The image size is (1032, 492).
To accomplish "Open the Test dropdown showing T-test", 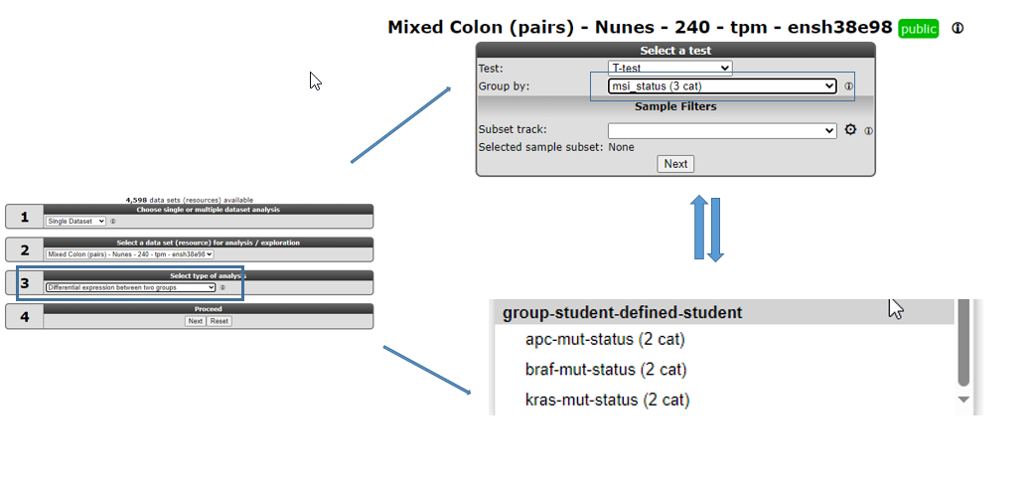I will coord(669,68).
